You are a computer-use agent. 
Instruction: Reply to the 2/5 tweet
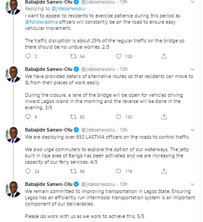[x=28, y=56]
